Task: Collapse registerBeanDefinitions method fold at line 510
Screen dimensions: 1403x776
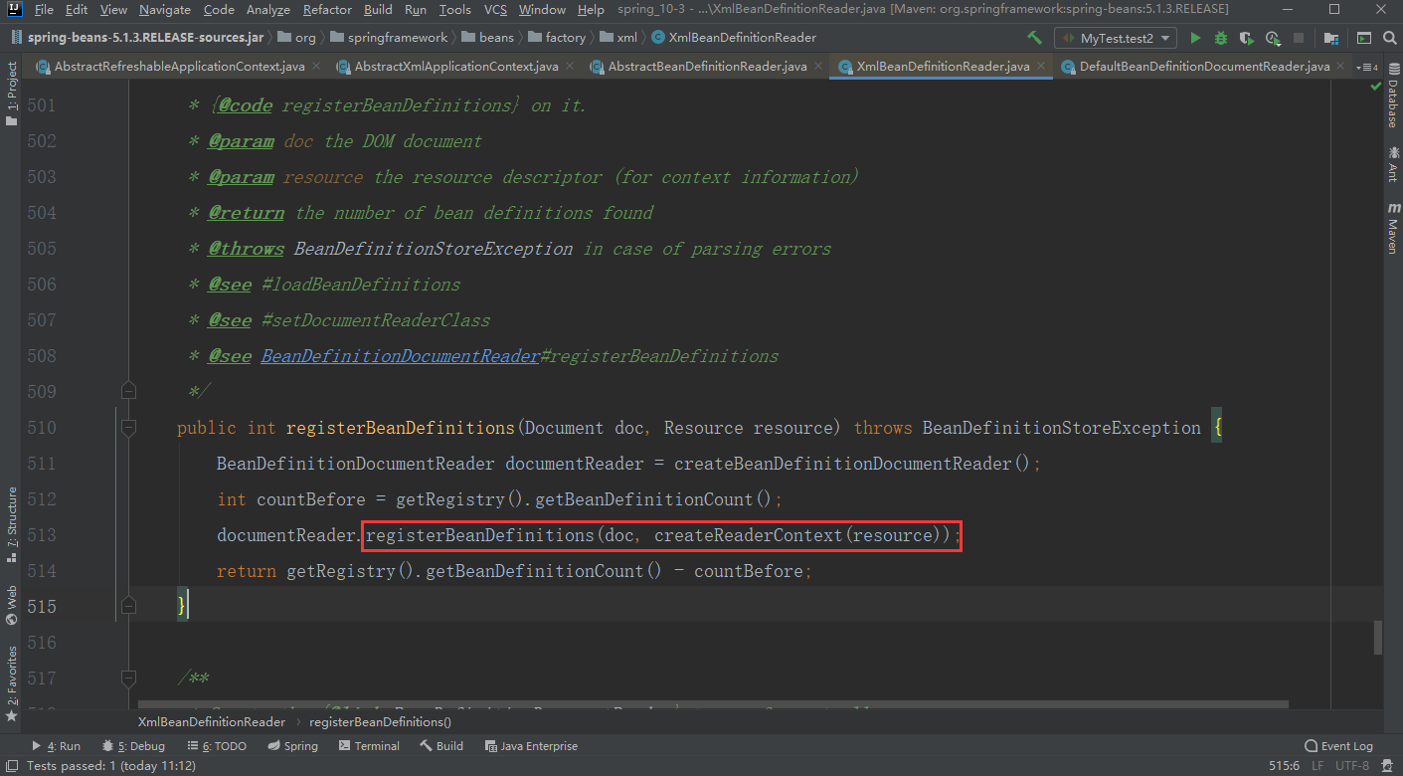Action: (x=127, y=428)
